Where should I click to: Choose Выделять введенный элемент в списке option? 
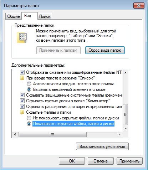(x=29, y=89)
